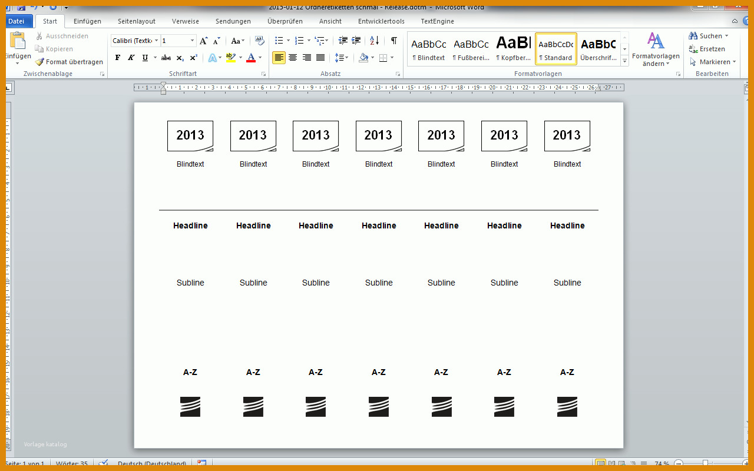Screen dimensions: 754x471
Task: Open the font name Calibri dropdown
Action: click(x=157, y=41)
